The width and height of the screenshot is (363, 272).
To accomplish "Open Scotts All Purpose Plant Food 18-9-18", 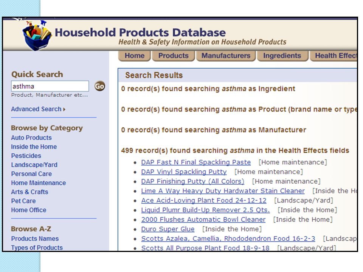I will point(205,248).
